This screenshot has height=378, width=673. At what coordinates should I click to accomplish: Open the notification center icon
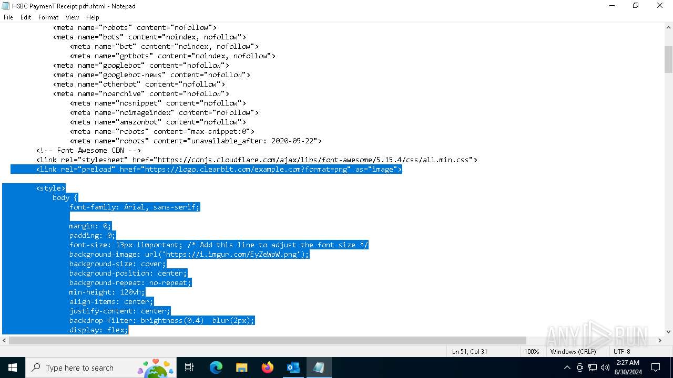tap(656, 367)
